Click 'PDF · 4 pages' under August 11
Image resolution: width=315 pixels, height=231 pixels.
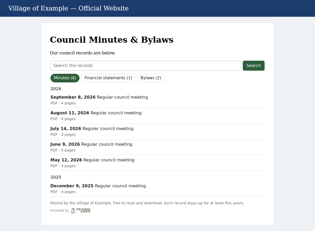[x=63, y=119]
